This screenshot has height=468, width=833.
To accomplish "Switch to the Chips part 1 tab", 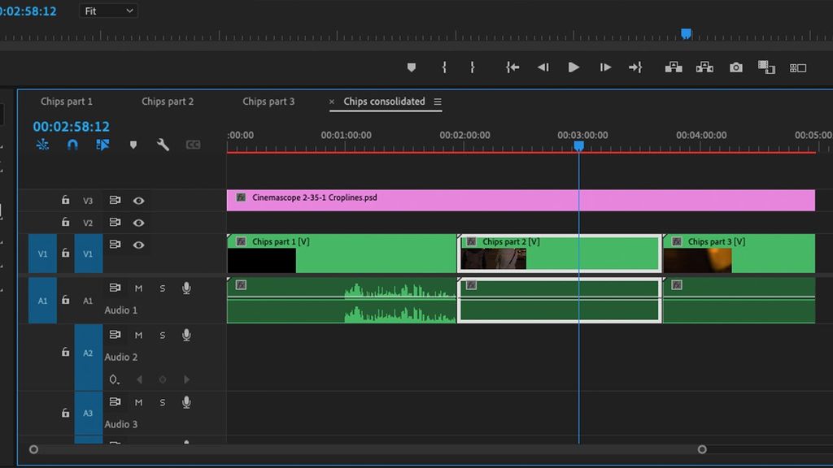I will (x=67, y=102).
